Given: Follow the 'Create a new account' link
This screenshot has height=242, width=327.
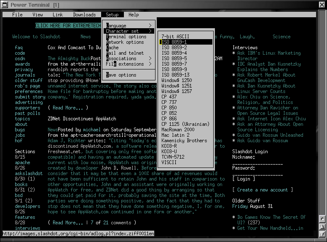Looking at the screenshot, I should 263,190.
